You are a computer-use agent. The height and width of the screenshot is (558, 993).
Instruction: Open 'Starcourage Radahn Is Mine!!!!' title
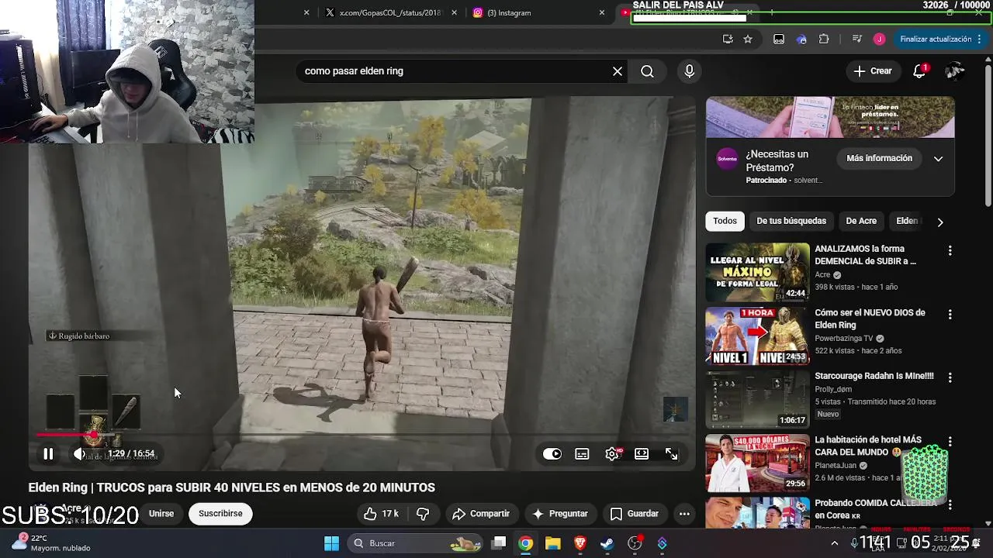click(x=874, y=376)
